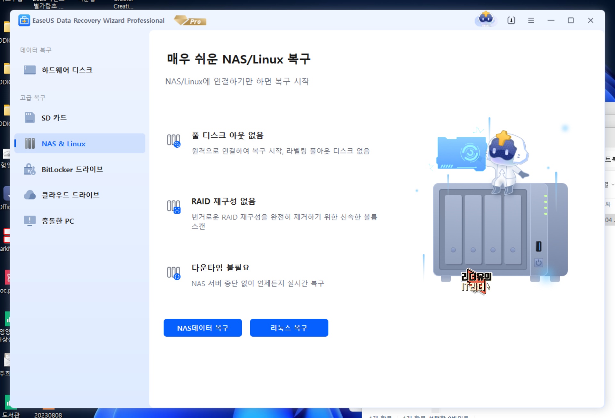Image resolution: width=615 pixels, height=418 pixels.
Task: Click the crashed PC monitor icon
Action: coord(30,221)
